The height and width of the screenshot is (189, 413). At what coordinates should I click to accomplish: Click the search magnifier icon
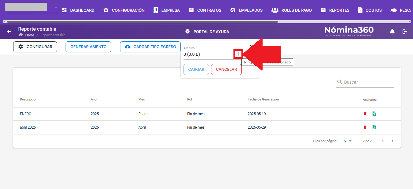[x=339, y=82]
